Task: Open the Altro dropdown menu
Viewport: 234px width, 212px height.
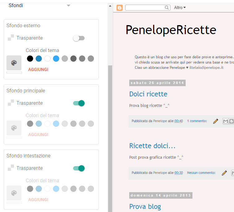Action: coord(180,7)
